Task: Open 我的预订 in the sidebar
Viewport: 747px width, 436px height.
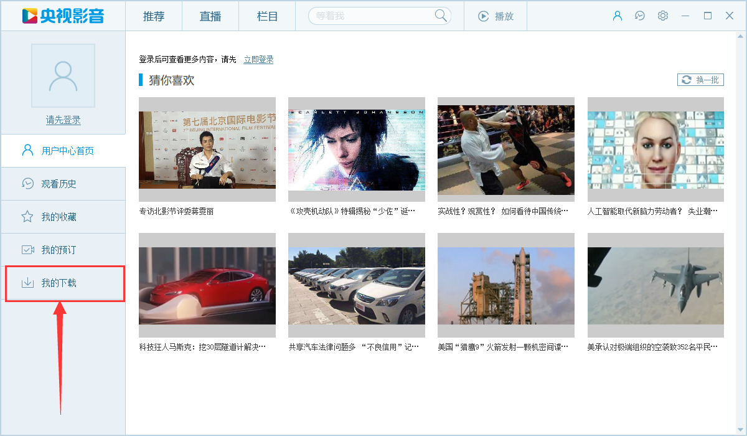Action: (63, 250)
